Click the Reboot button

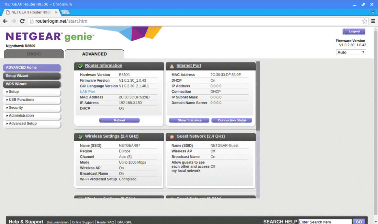pos(119,120)
